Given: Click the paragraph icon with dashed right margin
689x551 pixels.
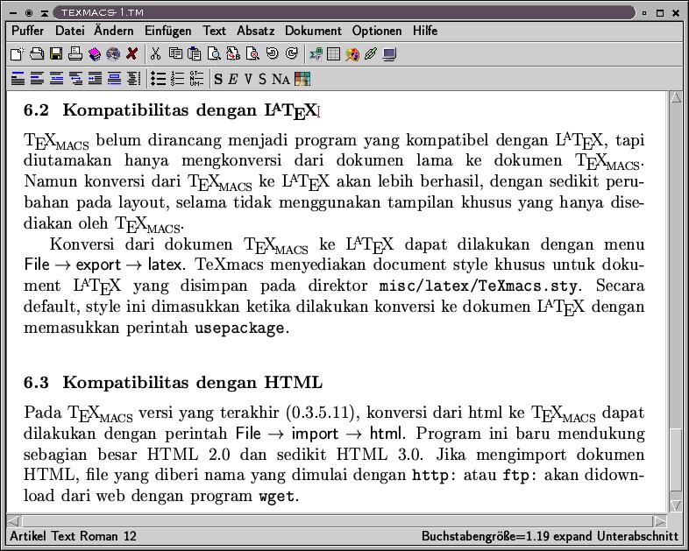Looking at the screenshot, I should tap(133, 79).
